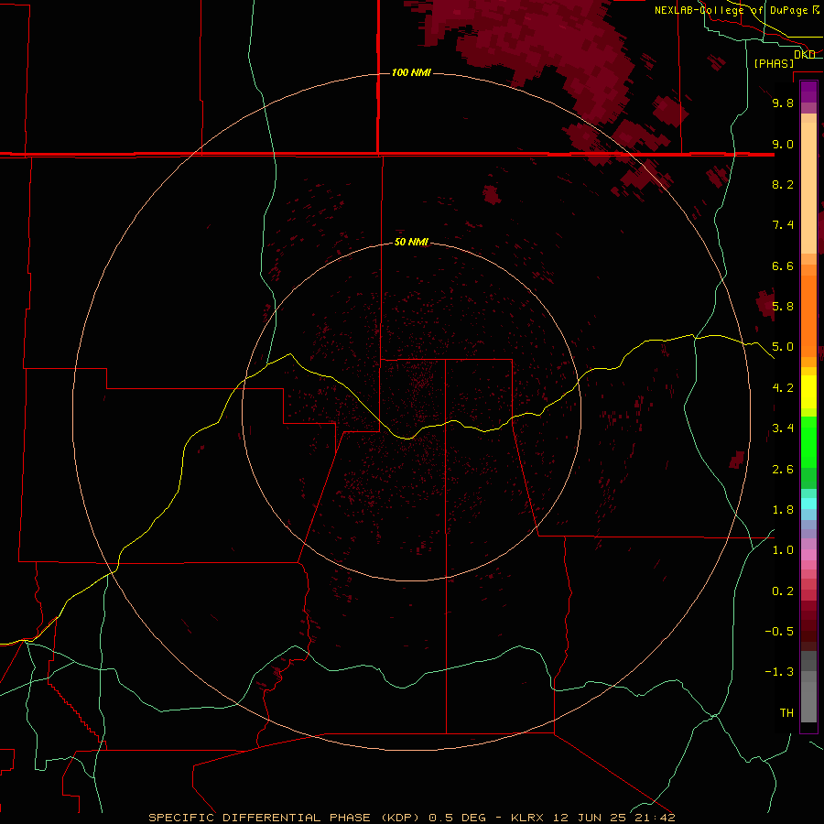Click the 5.8 value on the color scale
This screenshot has height=824, width=824.
783,307
